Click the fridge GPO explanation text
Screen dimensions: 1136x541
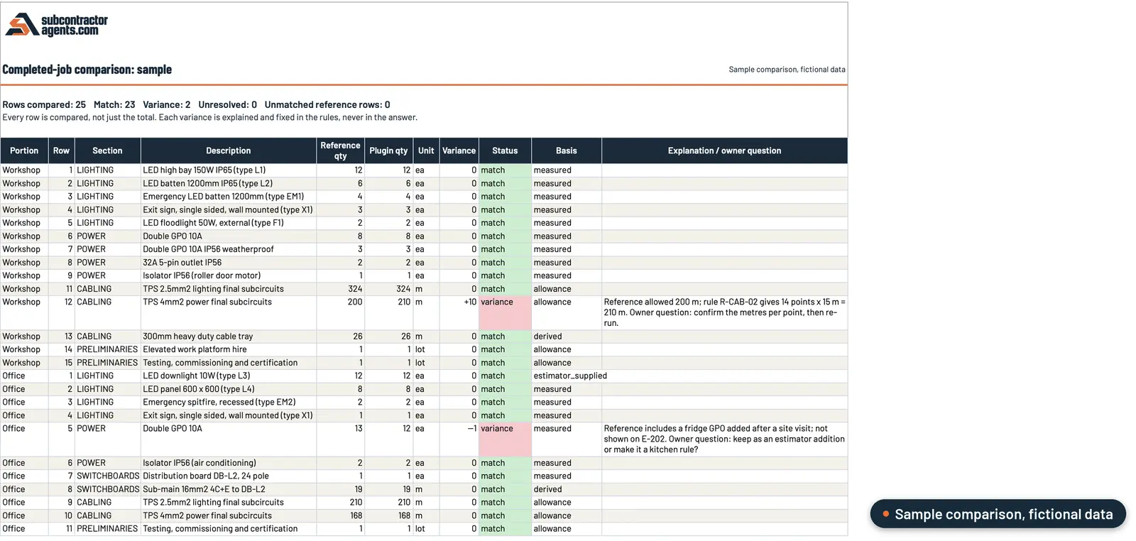724,439
